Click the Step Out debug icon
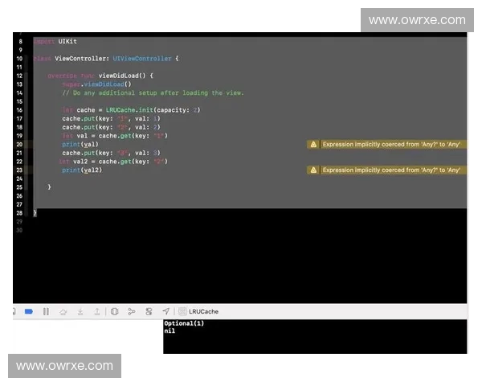The image size is (482, 386). 97,312
